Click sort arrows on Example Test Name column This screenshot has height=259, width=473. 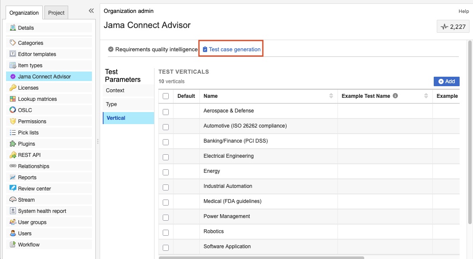426,96
